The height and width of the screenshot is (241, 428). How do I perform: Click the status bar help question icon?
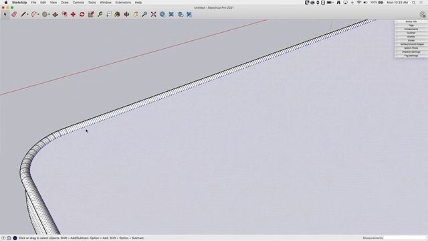[x=3, y=238]
